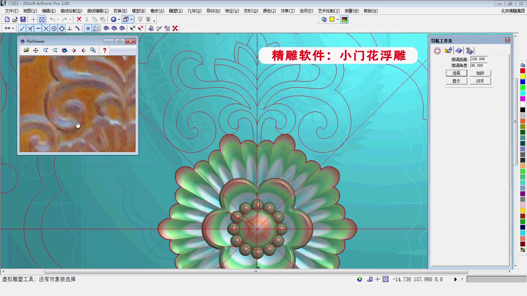This screenshot has width=527, height=296.
Task: Toggle quadrant point snap
Action: pos(62,28)
